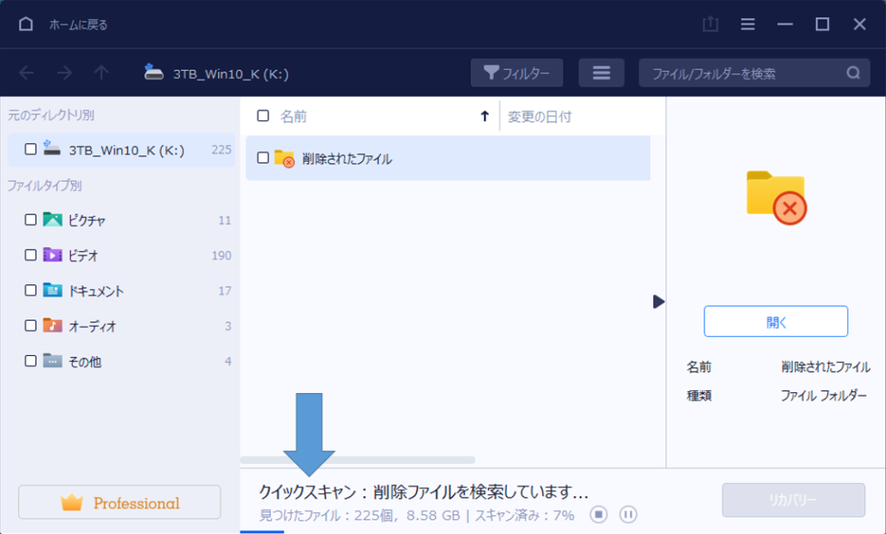The width and height of the screenshot is (886, 534).
Task: Toggle the sort arrow on the 名前 column
Action: point(484,115)
